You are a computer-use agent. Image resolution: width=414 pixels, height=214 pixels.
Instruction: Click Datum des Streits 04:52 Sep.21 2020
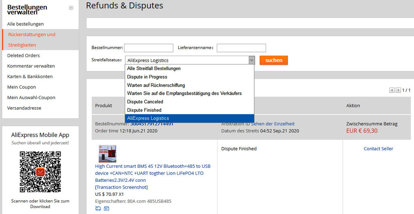[x=260, y=131]
